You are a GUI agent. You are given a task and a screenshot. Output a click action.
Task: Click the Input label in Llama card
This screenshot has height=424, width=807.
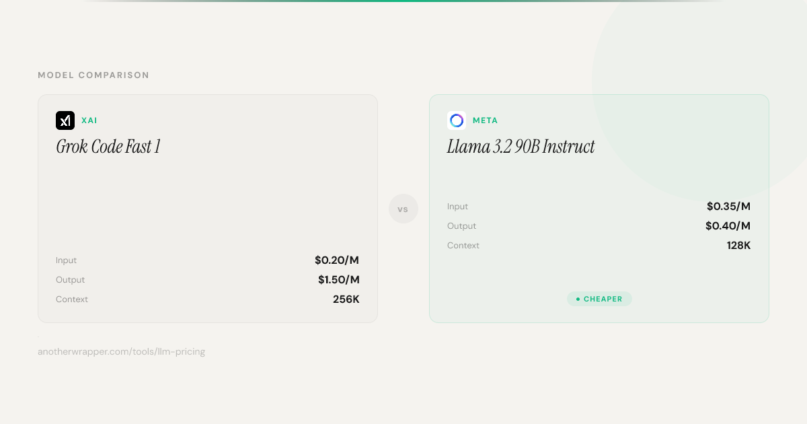coord(457,207)
